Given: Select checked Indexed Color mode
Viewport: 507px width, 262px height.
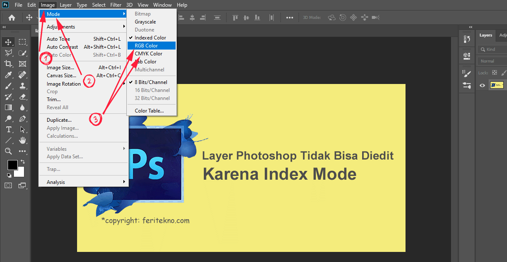Looking at the screenshot, I should tap(150, 38).
